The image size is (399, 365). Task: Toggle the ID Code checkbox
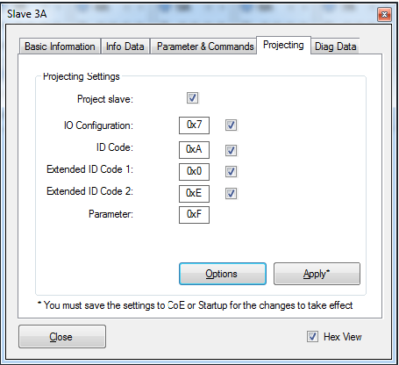click(231, 150)
